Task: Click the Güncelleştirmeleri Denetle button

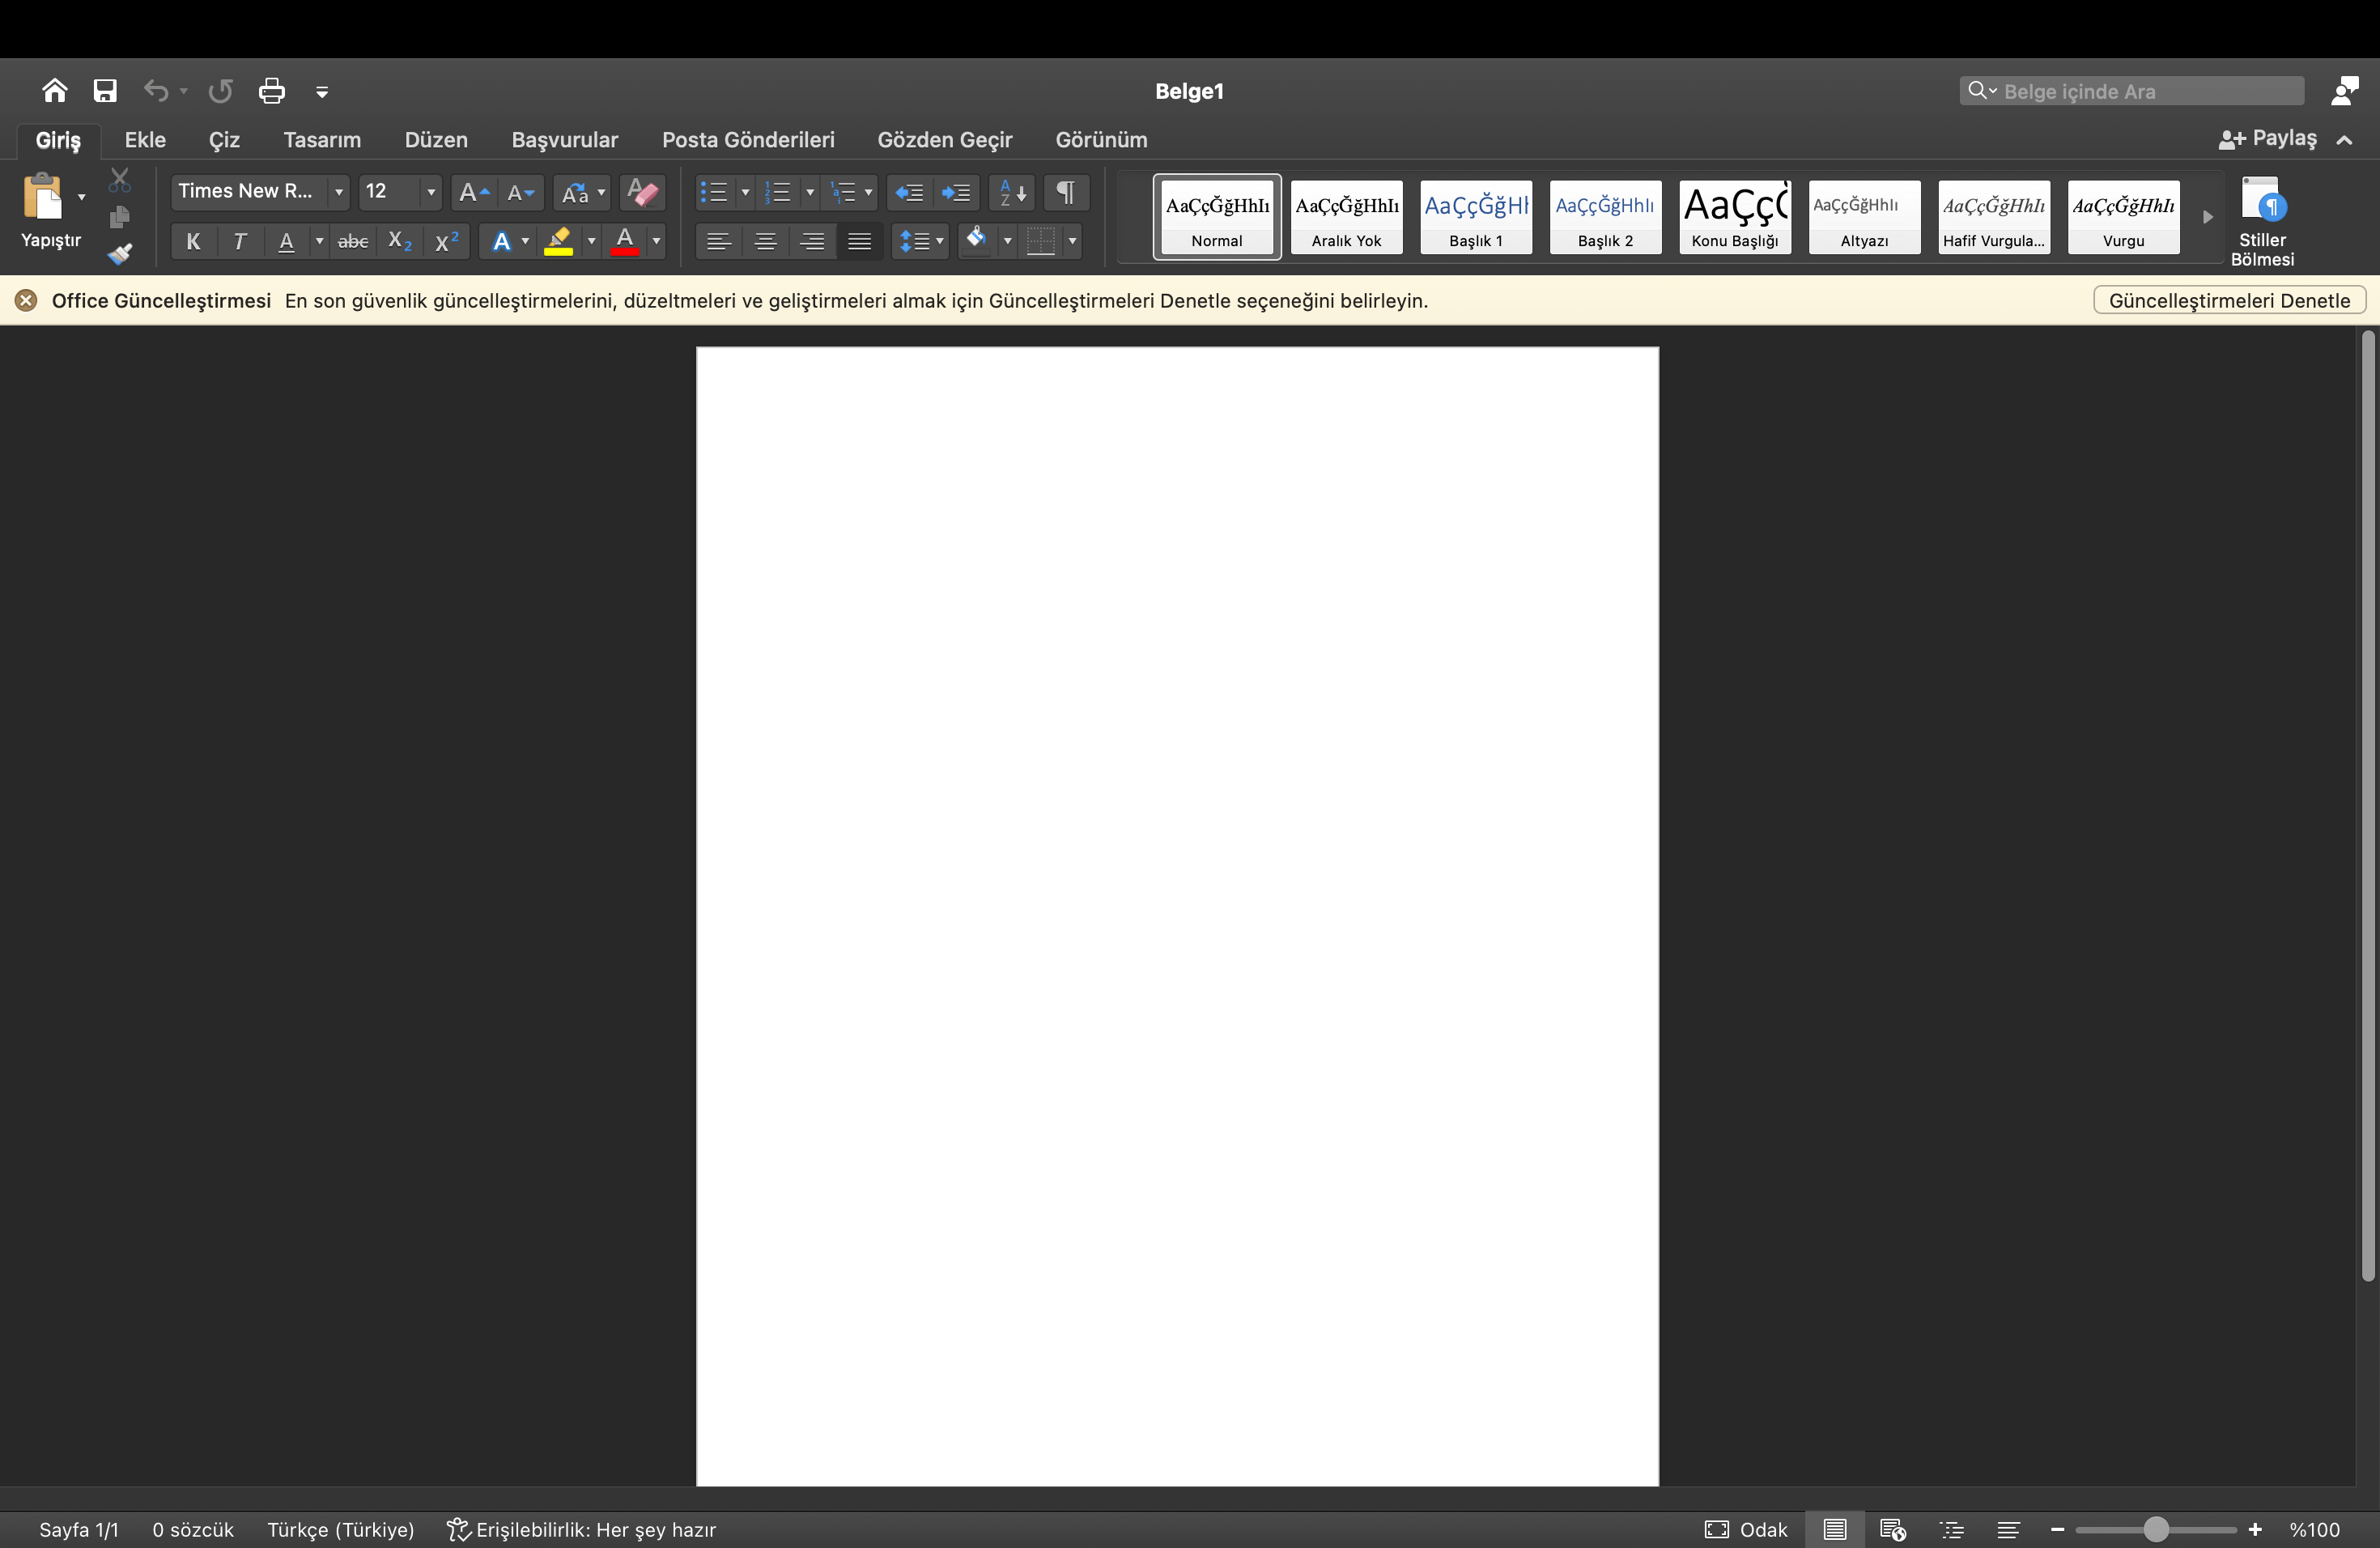Action: coord(2229,301)
